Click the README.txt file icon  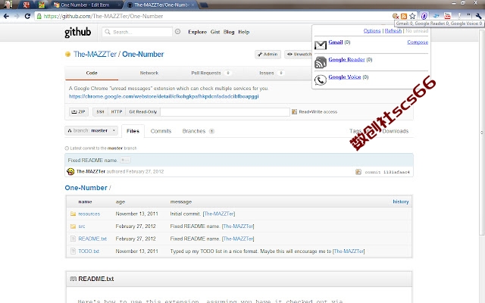(x=73, y=239)
